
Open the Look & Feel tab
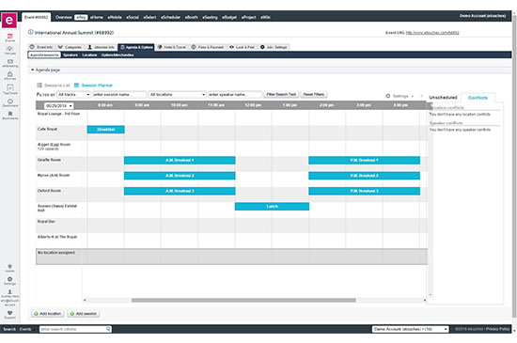[x=243, y=47]
